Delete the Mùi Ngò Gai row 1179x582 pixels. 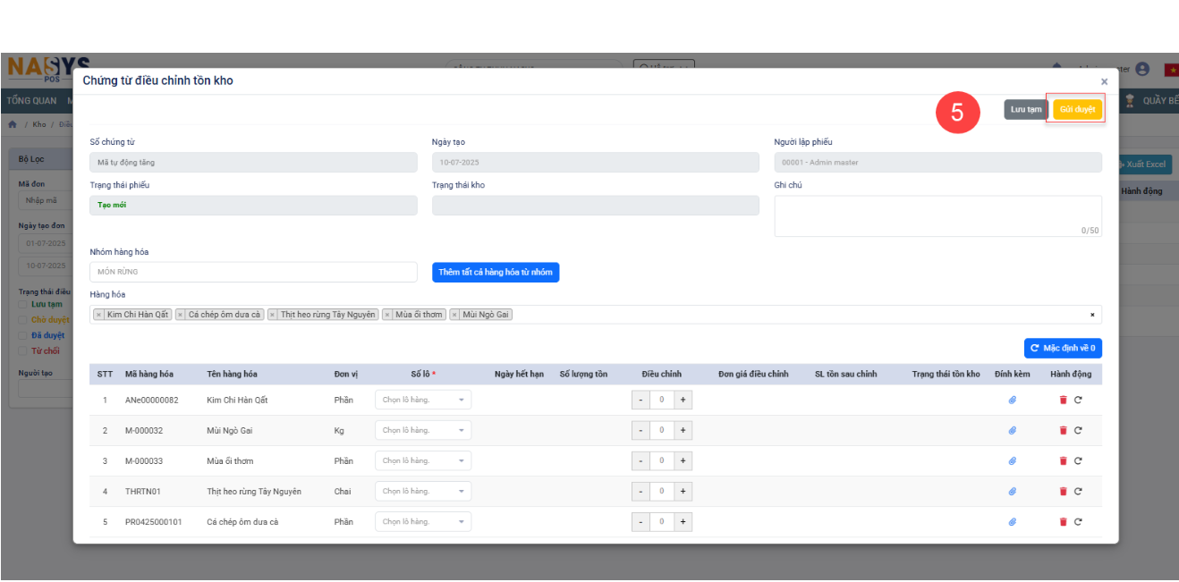[x=1063, y=431]
